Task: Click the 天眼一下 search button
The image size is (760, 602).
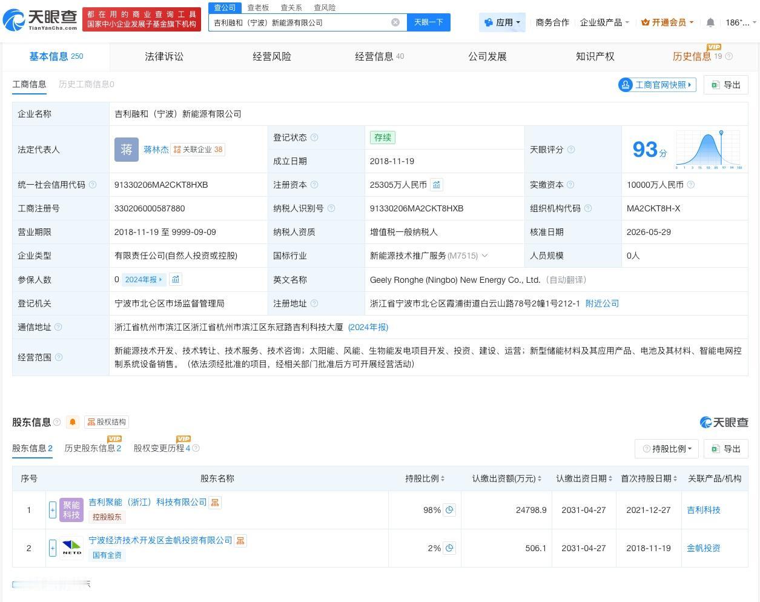Action: (429, 22)
